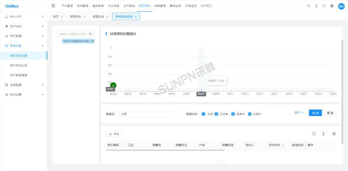Switch to the 报警监控 tab
Viewport: 348px width, 171px height.
coord(98,17)
